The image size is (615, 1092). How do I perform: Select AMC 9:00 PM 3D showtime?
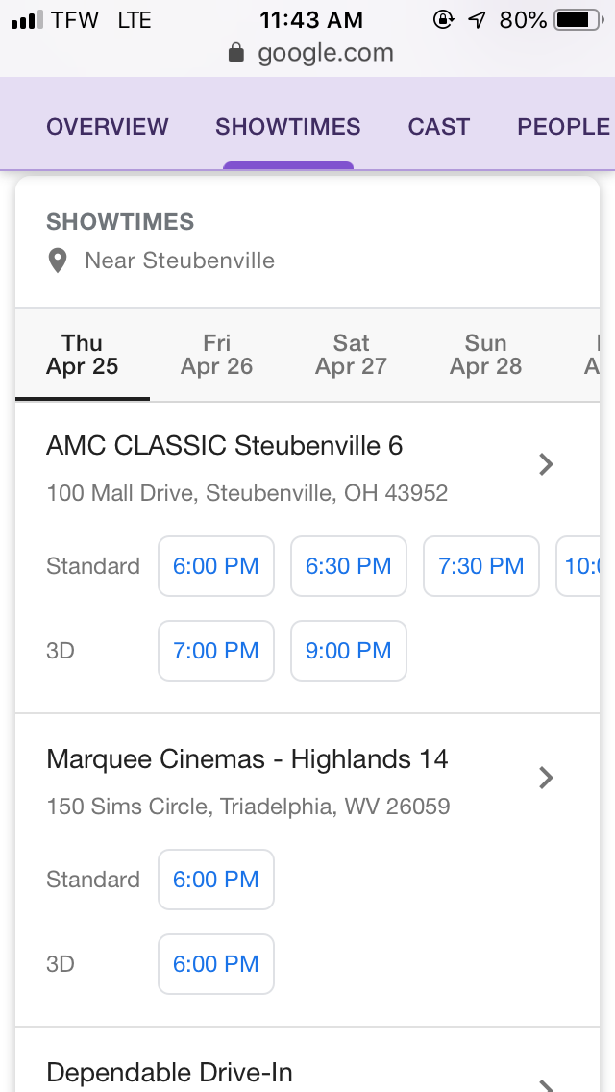pos(349,651)
